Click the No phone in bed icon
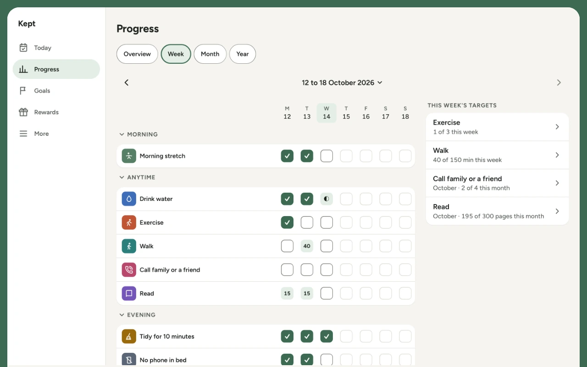The width and height of the screenshot is (587, 367). pos(129,360)
